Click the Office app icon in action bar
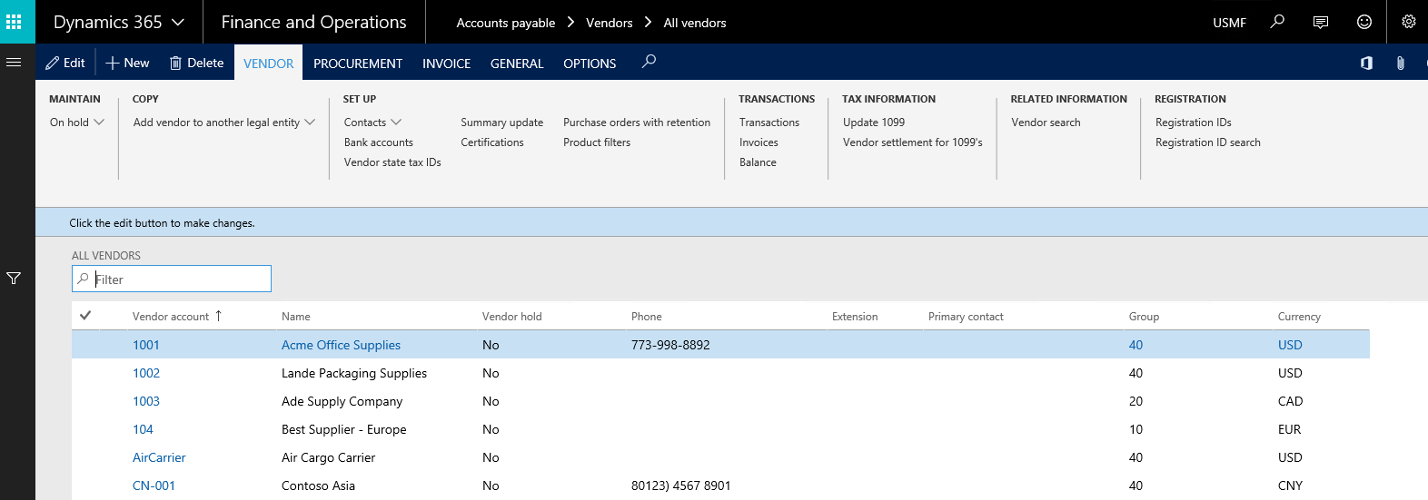1428x500 pixels. point(1366,63)
